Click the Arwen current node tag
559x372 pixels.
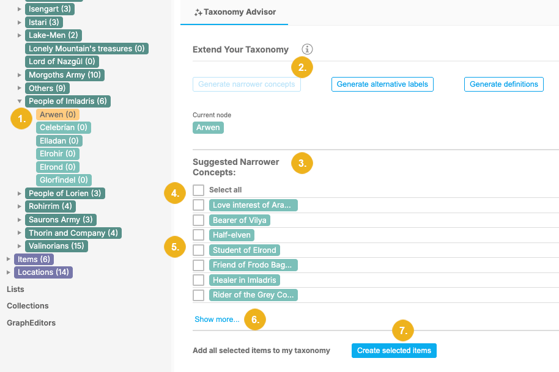pos(208,128)
